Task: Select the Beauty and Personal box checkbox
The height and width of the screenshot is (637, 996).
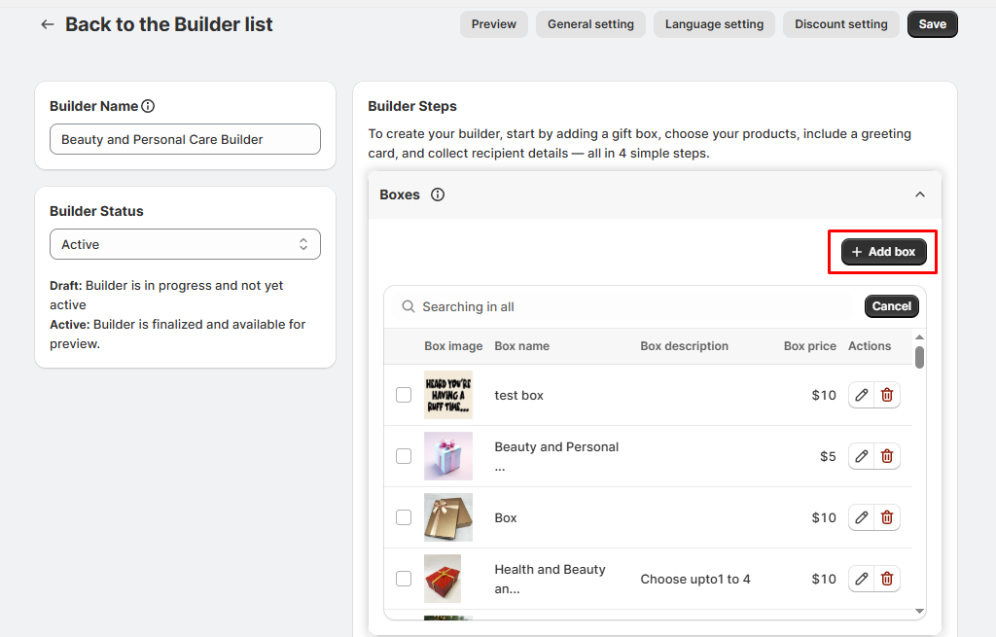Action: coord(404,456)
